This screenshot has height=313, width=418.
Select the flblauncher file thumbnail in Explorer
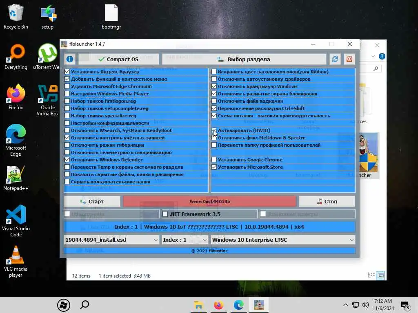click(x=368, y=156)
